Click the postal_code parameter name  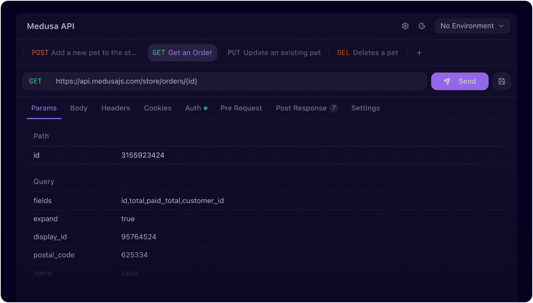point(54,255)
